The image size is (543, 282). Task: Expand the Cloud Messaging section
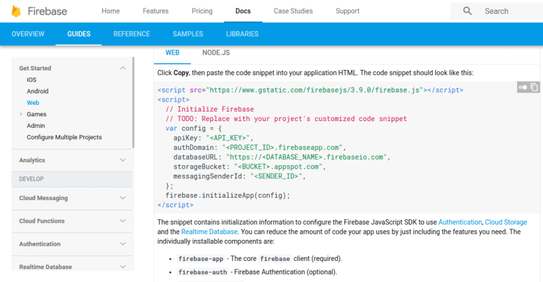point(122,198)
